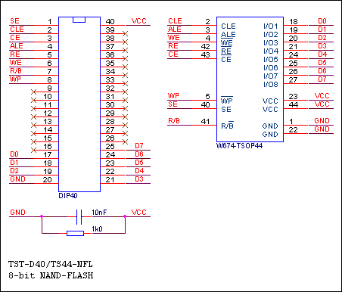The width and height of the screenshot is (342, 292).
Task: Click the I/O1 pin name inside TSOP44
Action: pyautogui.click(x=271, y=26)
